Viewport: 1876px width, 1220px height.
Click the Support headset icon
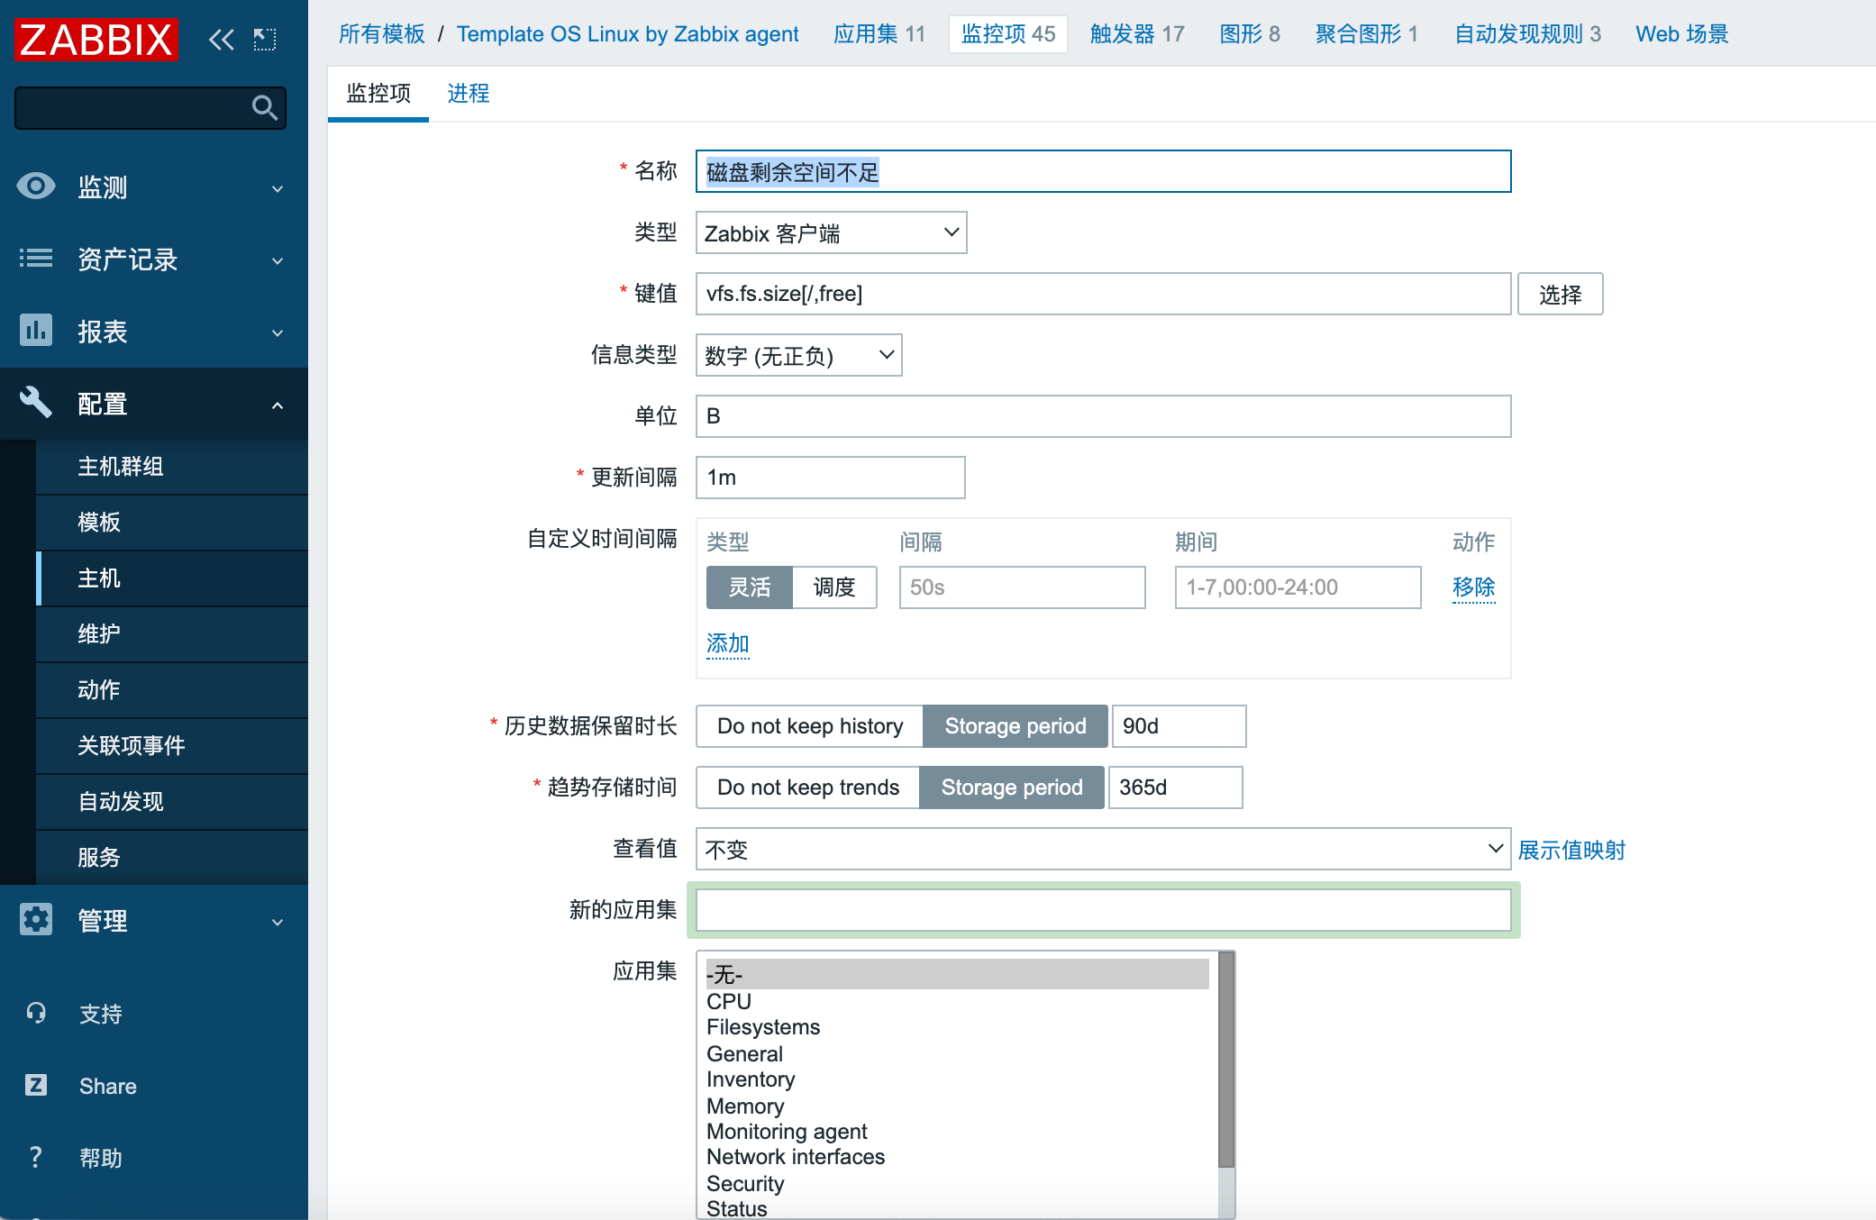point(36,1014)
